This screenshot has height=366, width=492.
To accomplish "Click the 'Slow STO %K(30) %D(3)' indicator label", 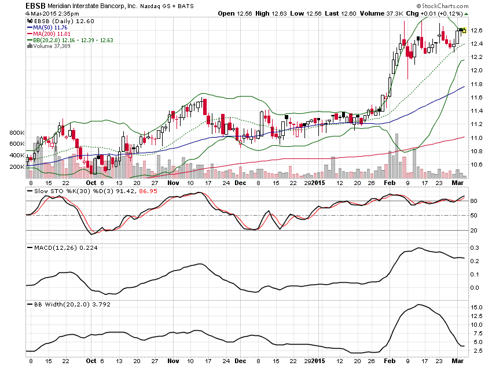I will pos(74,191).
